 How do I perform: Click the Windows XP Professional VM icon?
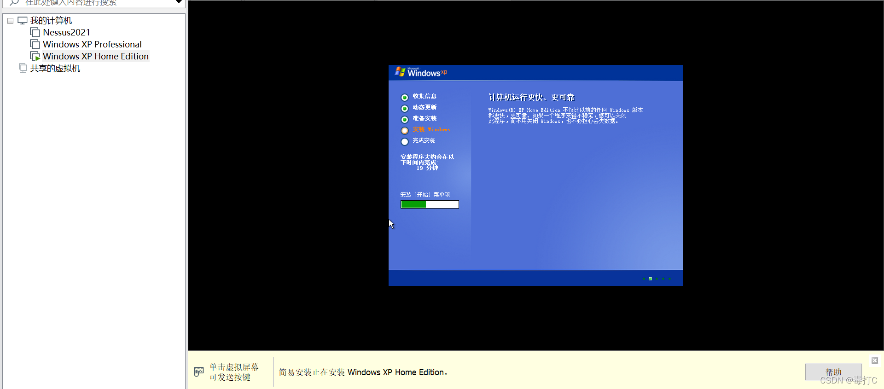coord(35,44)
